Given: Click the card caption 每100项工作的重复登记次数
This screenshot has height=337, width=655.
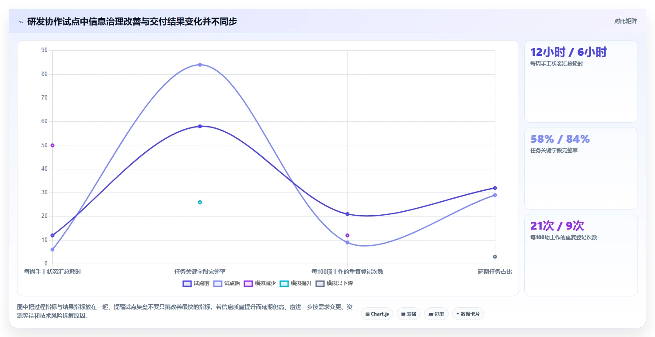Looking at the screenshot, I should tap(564, 237).
